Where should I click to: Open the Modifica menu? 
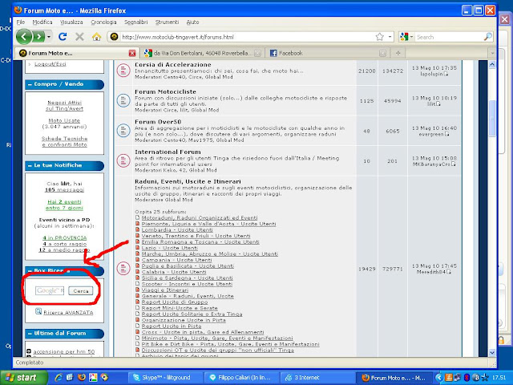42,22
